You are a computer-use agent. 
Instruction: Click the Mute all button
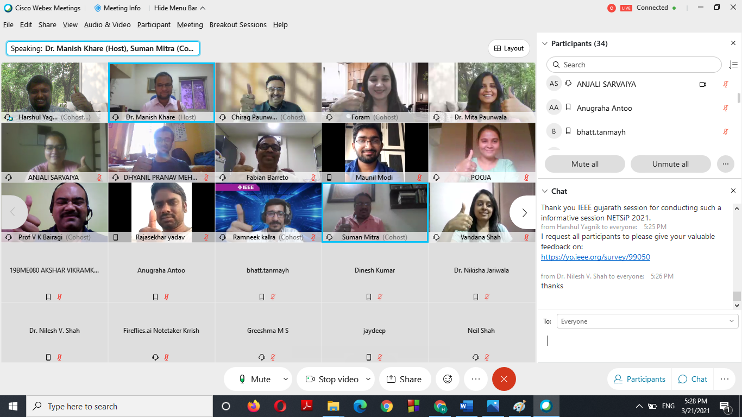tap(584, 164)
